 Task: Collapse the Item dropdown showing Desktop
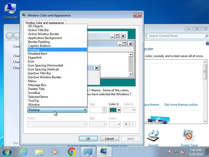(57, 110)
